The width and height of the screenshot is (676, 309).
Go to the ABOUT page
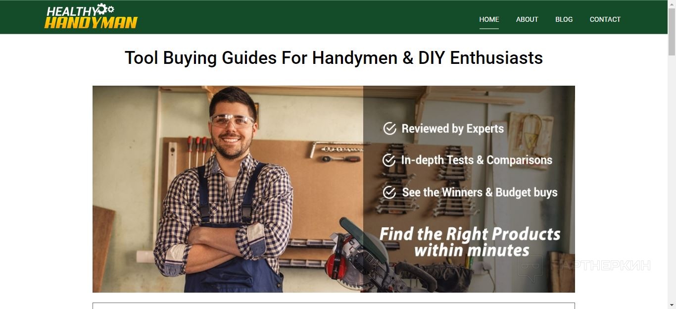[x=527, y=19]
